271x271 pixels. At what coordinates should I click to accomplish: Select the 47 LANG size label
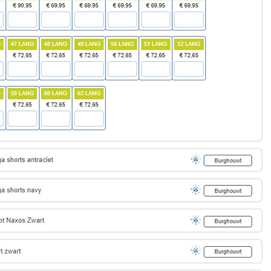(x=22, y=44)
